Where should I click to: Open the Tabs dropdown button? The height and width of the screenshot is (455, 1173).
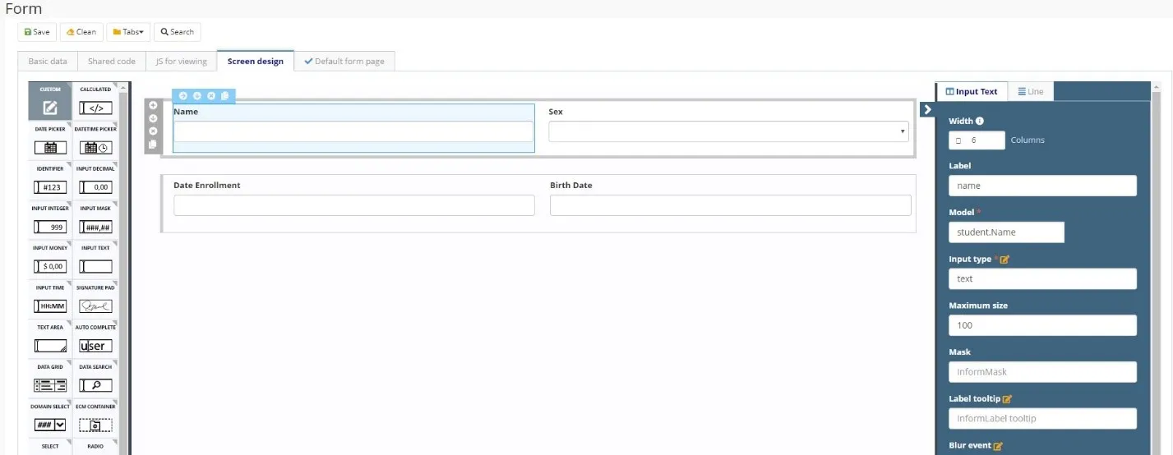pyautogui.click(x=128, y=32)
